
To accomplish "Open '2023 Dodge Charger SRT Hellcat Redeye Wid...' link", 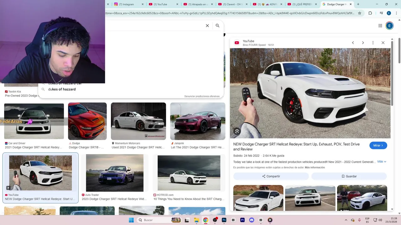I will coord(114,199).
